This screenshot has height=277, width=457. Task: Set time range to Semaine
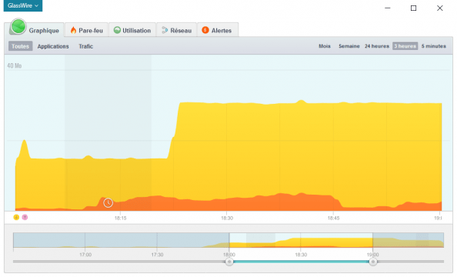(349, 46)
